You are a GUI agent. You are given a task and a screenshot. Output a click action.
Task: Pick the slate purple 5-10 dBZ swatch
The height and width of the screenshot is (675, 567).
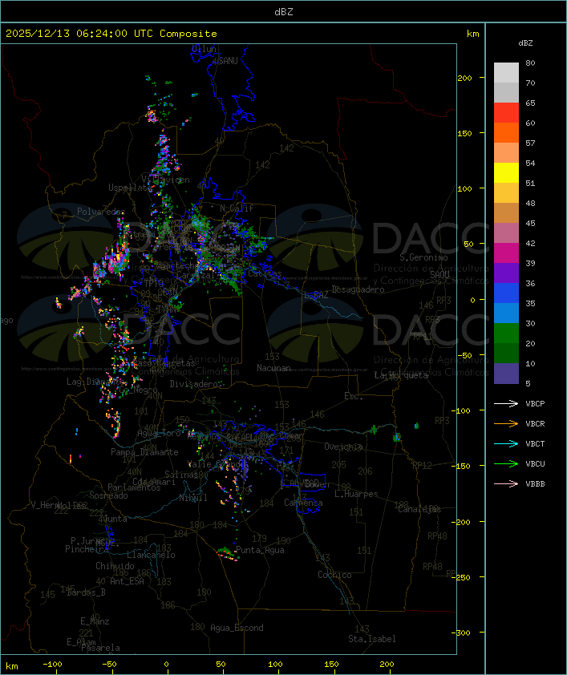[506, 374]
